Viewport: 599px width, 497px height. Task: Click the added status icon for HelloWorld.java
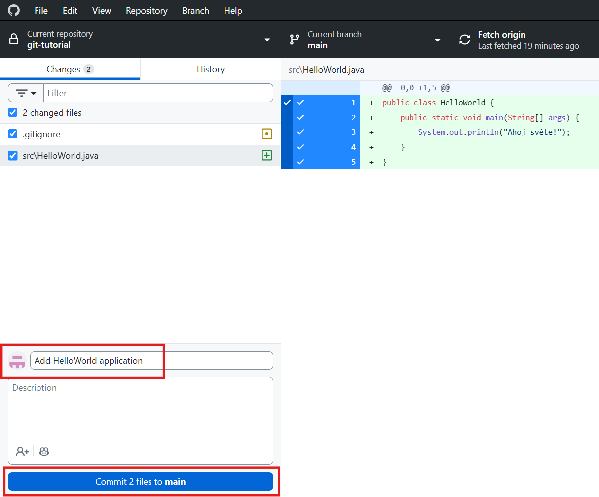coord(267,156)
